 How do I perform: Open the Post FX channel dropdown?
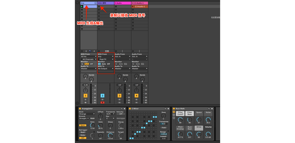pyautogui.click(x=105, y=59)
